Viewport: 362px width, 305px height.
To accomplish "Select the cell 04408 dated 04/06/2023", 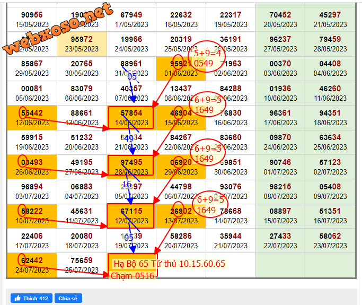I will tap(330, 68).
